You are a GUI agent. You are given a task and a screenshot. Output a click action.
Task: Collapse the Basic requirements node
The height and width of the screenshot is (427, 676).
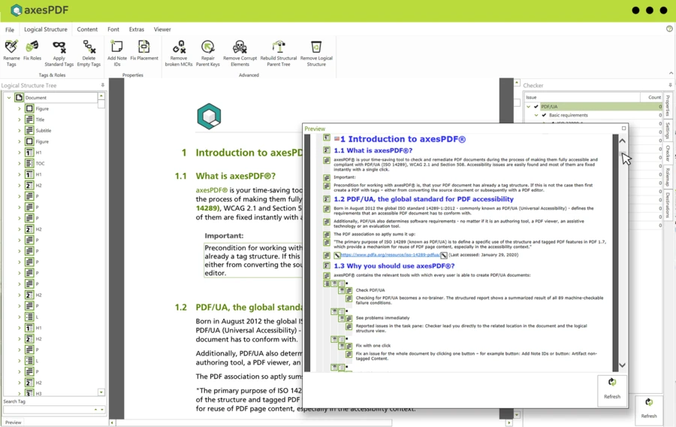pyautogui.click(x=536, y=115)
